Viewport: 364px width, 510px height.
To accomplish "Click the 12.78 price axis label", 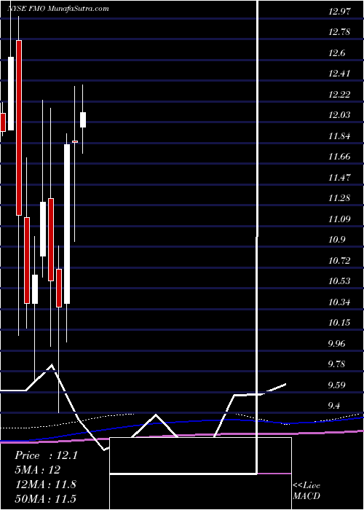I will click(340, 32).
